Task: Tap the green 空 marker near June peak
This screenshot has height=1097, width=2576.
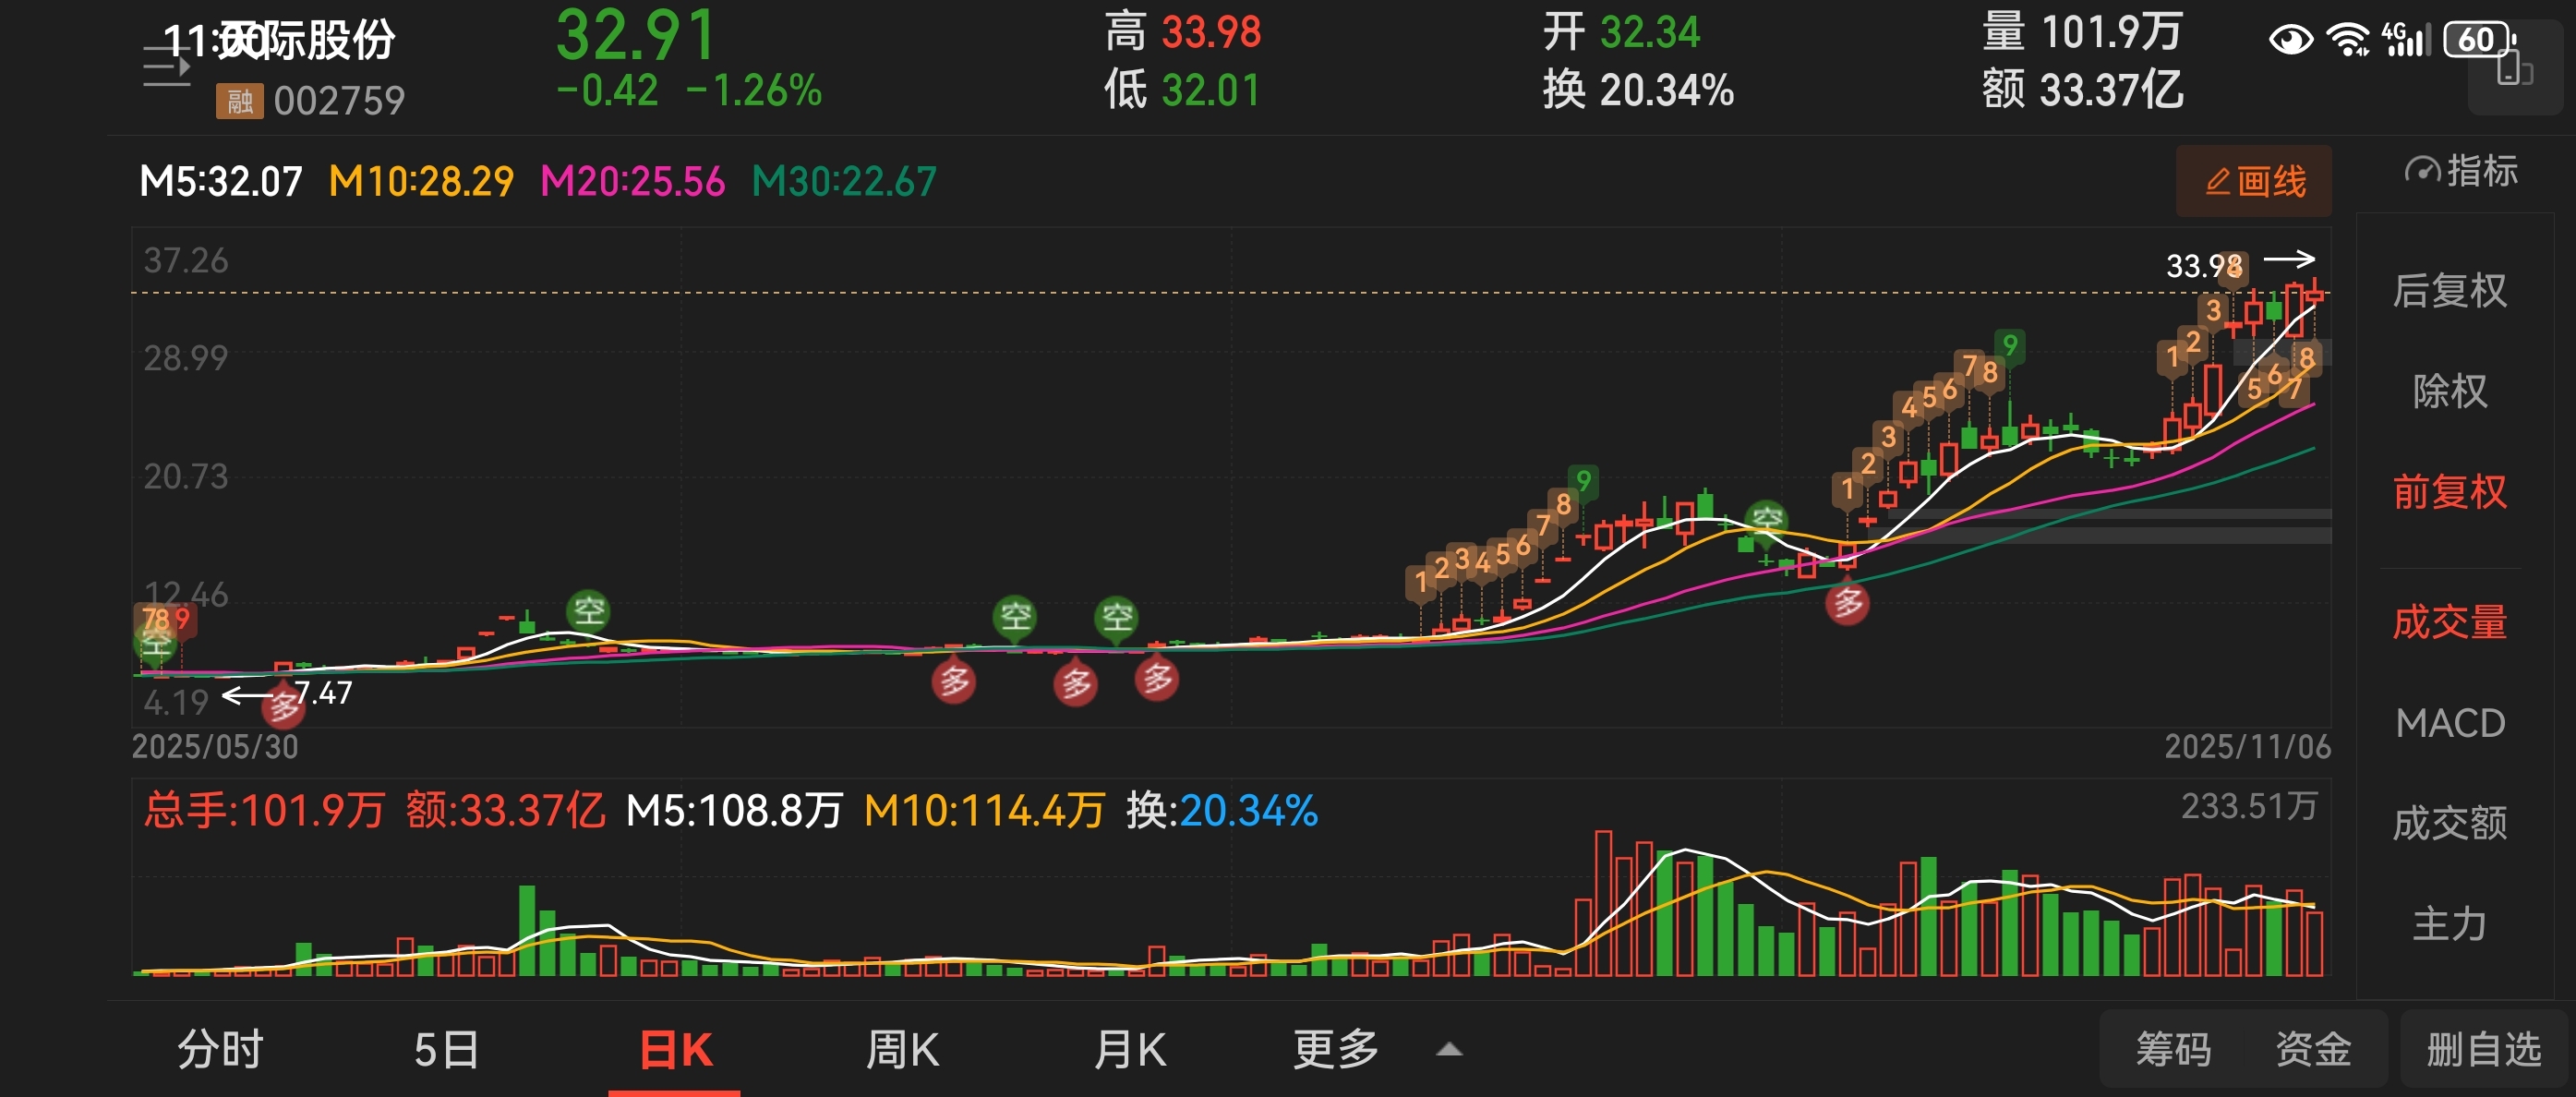Action: 588,610
